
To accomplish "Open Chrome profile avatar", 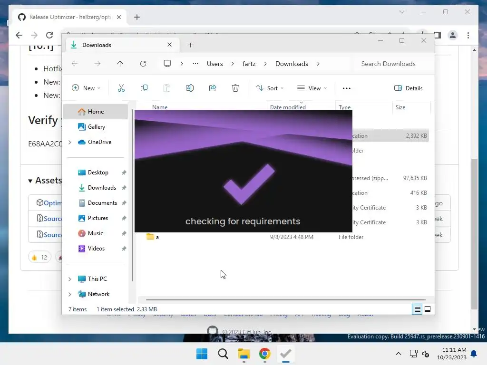I will 453,35.
